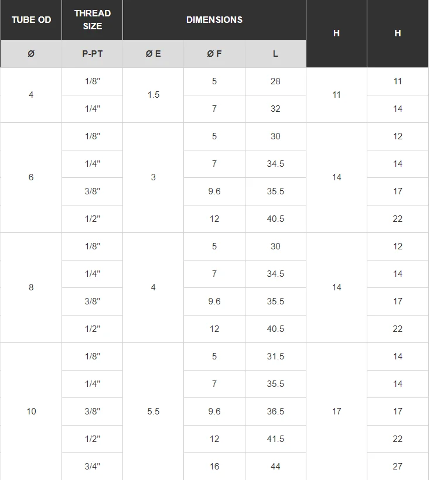Select the THREAD SIZE header cell
The height and width of the screenshot is (480, 430).
[92, 20]
